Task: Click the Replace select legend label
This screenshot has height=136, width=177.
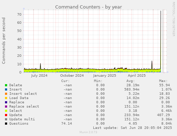Action: [x=24, y=107]
